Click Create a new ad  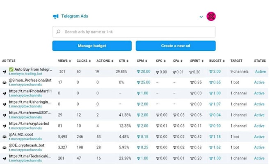pos(176,46)
